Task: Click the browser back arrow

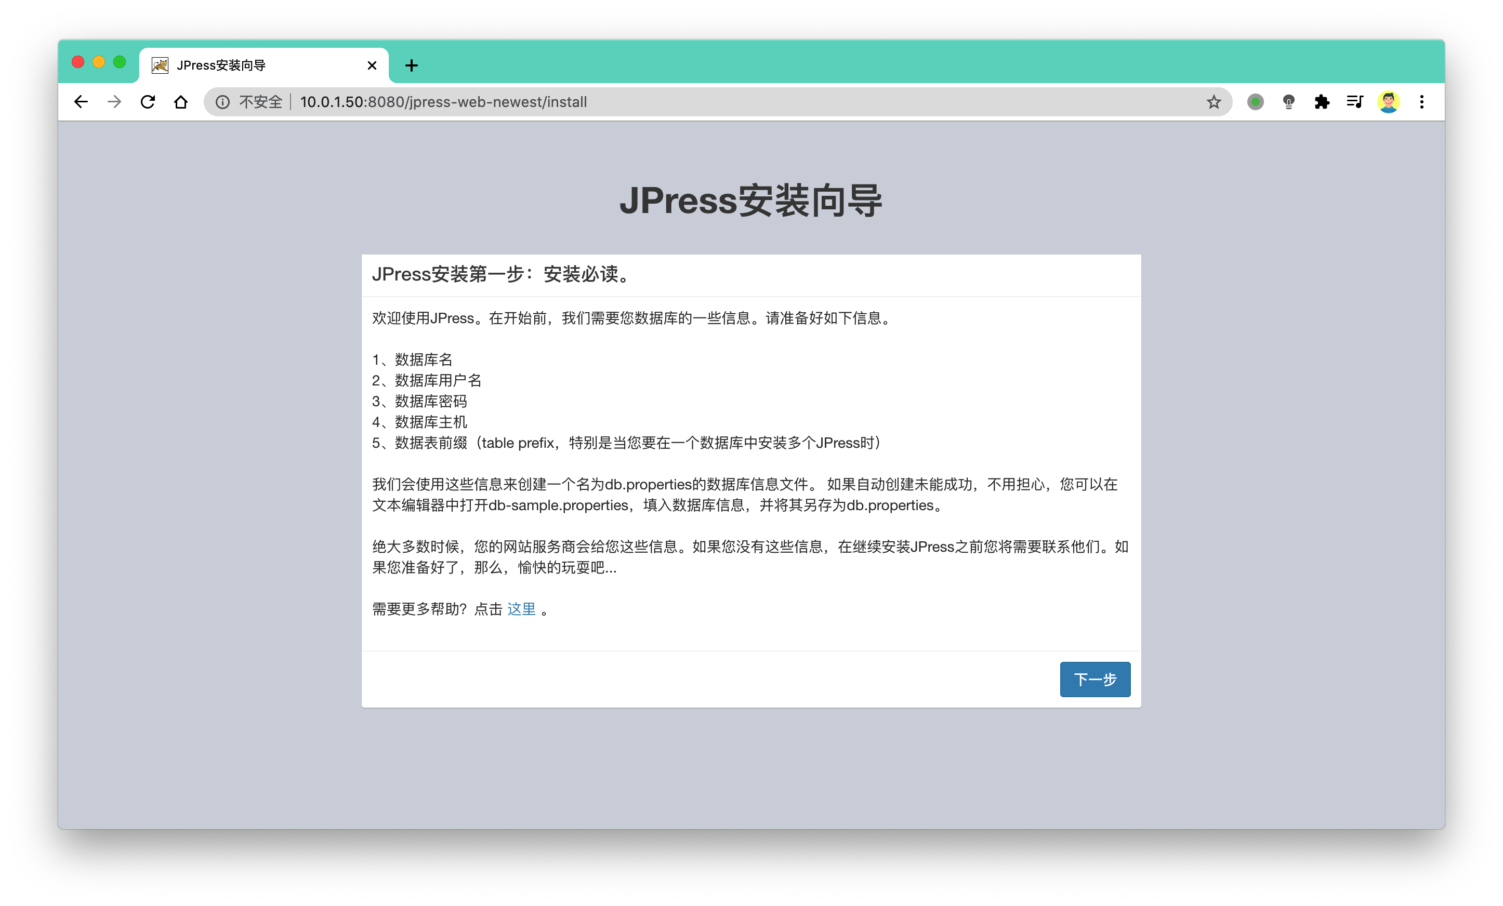Action: point(81,102)
